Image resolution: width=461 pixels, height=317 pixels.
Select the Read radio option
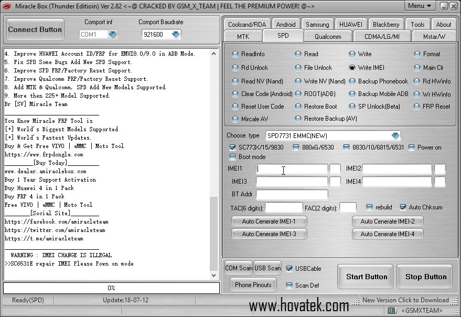tap(307, 54)
